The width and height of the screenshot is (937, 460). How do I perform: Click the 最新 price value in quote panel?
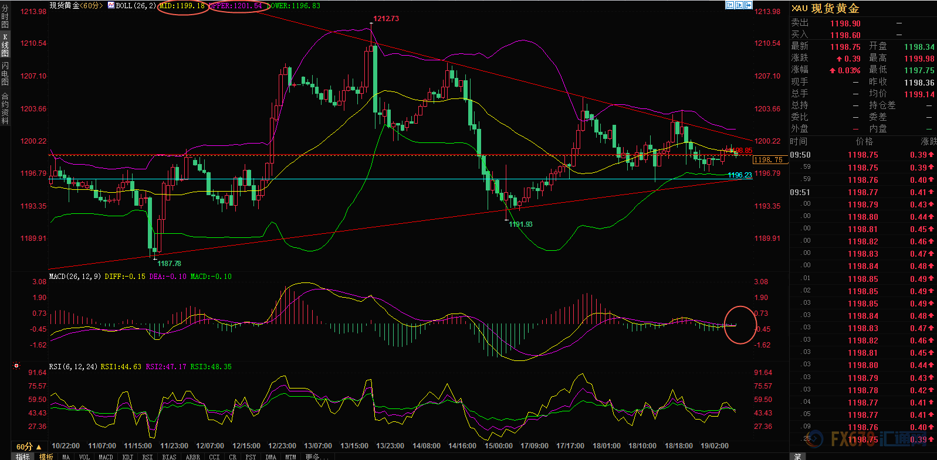pyautogui.click(x=845, y=47)
